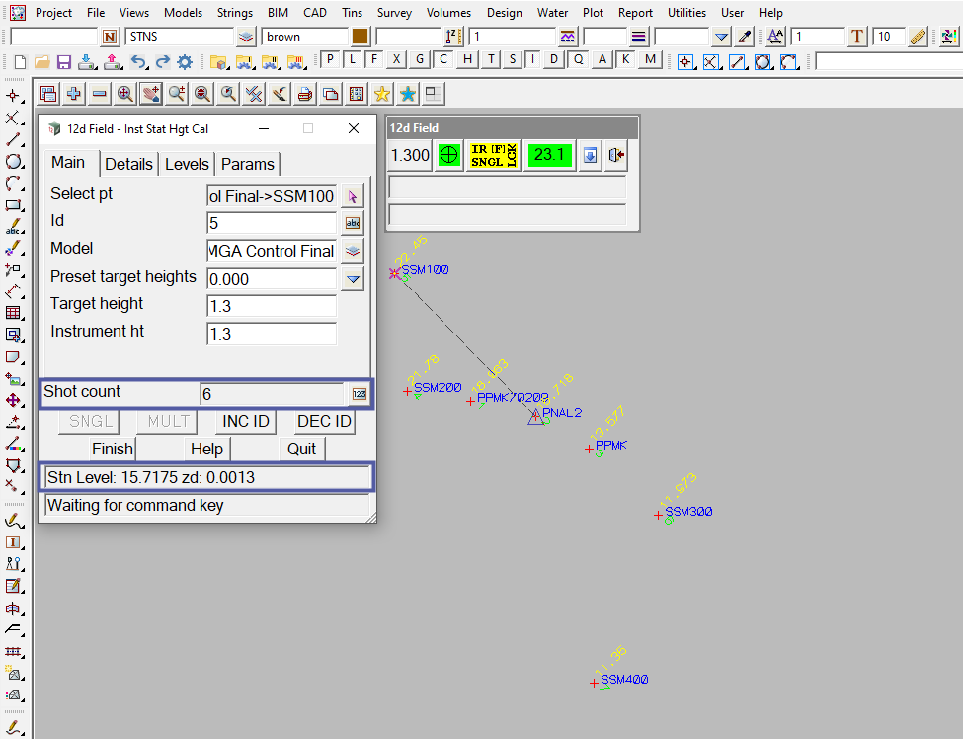The height and width of the screenshot is (739, 963).
Task: Click the IR SNGL measurement mode icon
Action: (493, 155)
